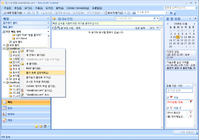Minimize the navigation pane with « chevron
199x140 pixels.
tap(48, 19)
